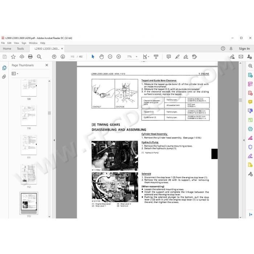Choose the Selection arrow tool
The image size is (254, 254).
pyautogui.click(x=93, y=57)
